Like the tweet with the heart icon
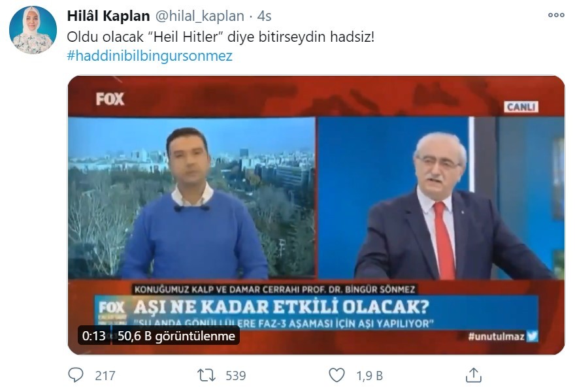This screenshot has height=388, width=575. 337,375
